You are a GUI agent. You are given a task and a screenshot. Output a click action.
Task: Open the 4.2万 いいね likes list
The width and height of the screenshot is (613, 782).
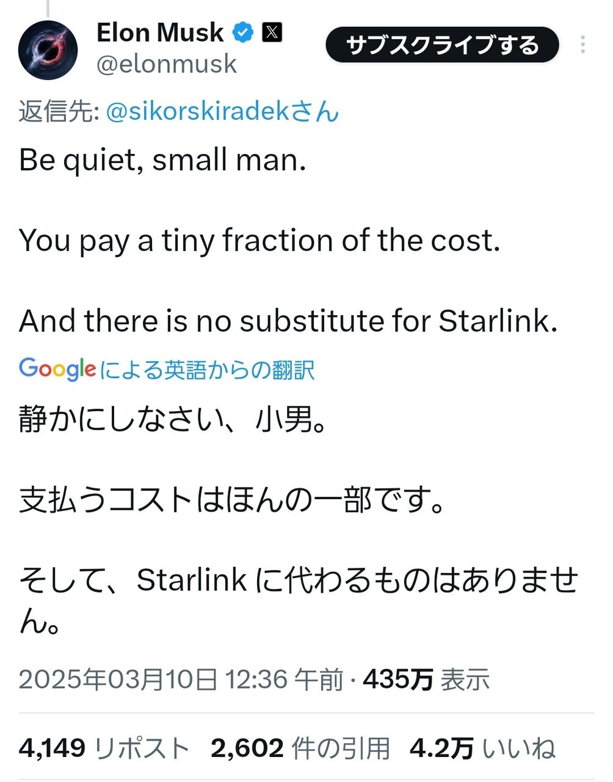click(x=482, y=748)
